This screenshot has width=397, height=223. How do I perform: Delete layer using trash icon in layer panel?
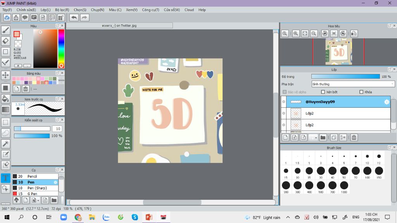(x=354, y=137)
